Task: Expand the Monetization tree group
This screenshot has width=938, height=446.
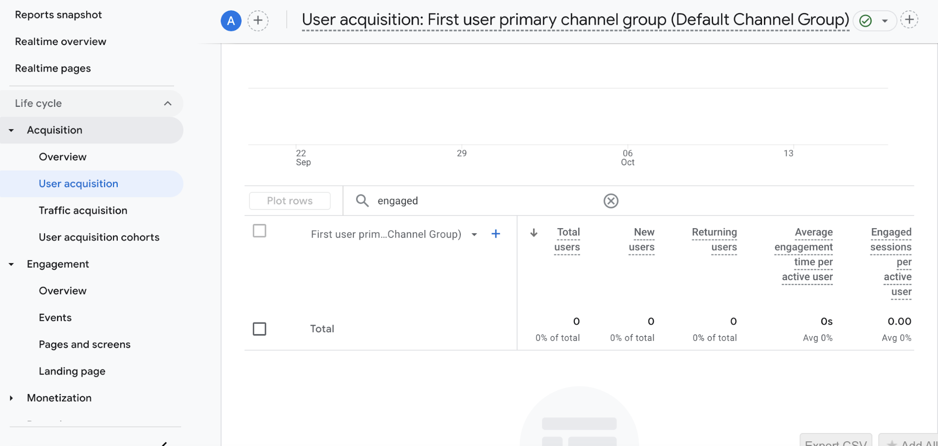Action: pos(11,398)
